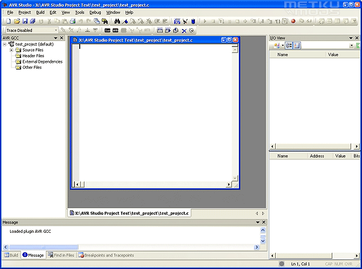Viewport: 362px width, 269px height.
Task: Close the AVR GCC panel
Action: [62, 38]
